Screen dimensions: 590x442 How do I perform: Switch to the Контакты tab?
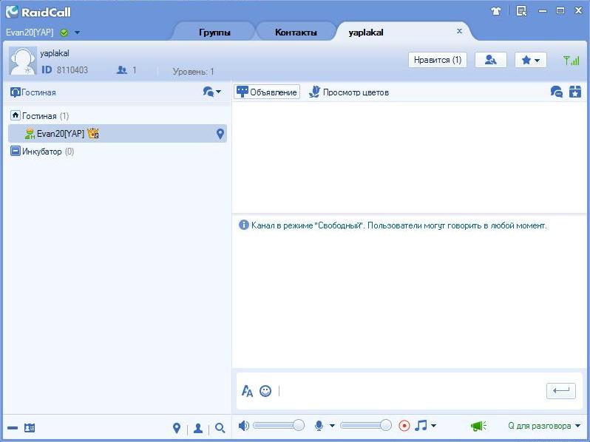(296, 33)
